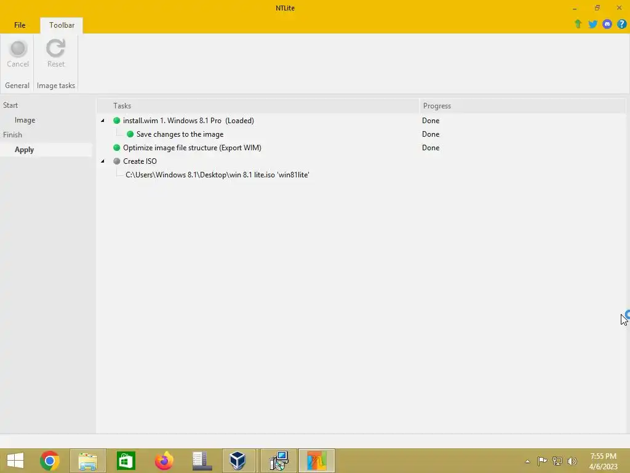
Task: Open the NTLite update green arrow icon
Action: [x=578, y=24]
